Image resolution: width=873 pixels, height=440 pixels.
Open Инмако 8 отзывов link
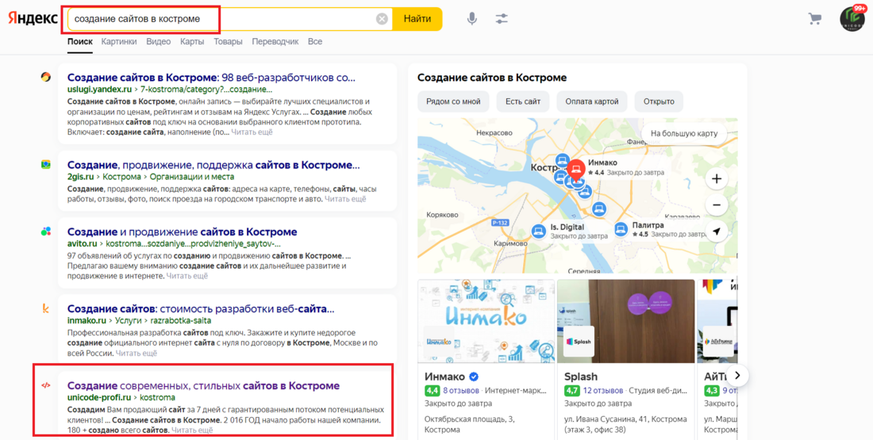pyautogui.click(x=462, y=391)
